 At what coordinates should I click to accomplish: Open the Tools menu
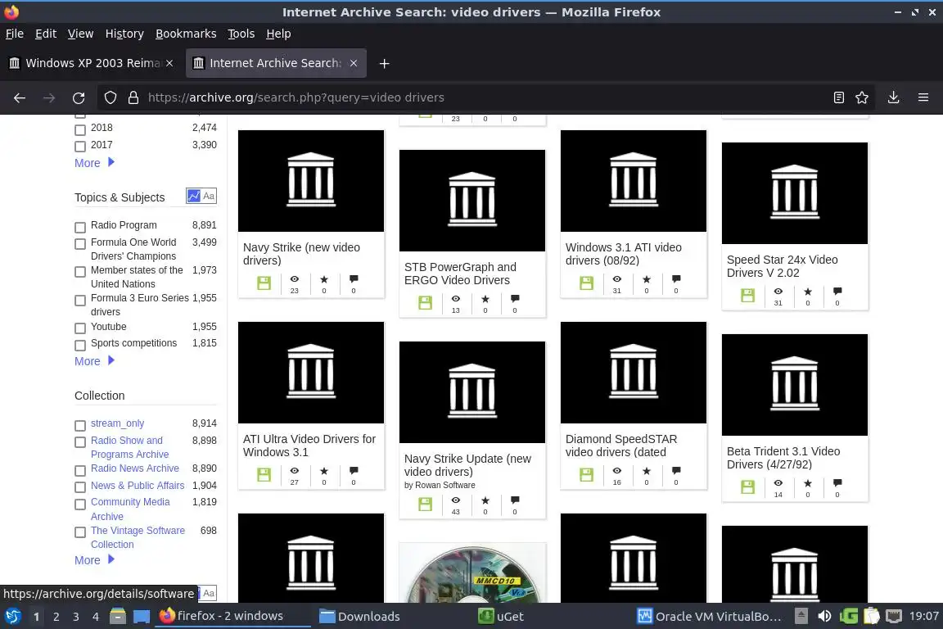[241, 34]
